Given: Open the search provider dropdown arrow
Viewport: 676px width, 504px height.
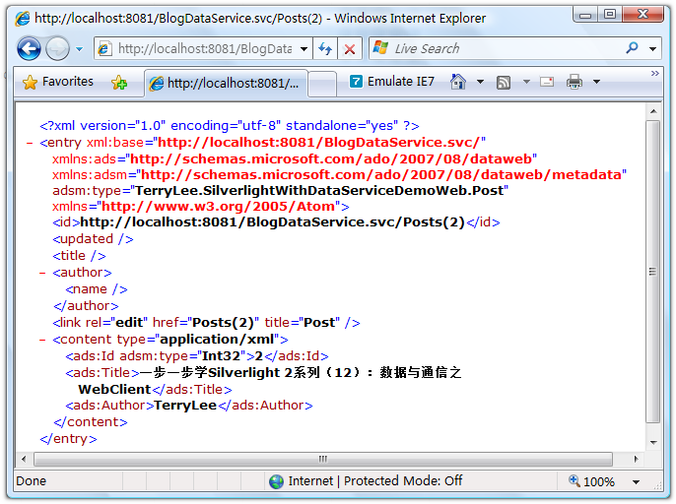Looking at the screenshot, I should [x=652, y=48].
